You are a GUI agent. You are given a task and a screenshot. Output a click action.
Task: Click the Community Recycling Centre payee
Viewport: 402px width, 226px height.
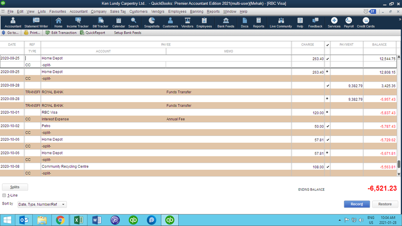coord(65,166)
